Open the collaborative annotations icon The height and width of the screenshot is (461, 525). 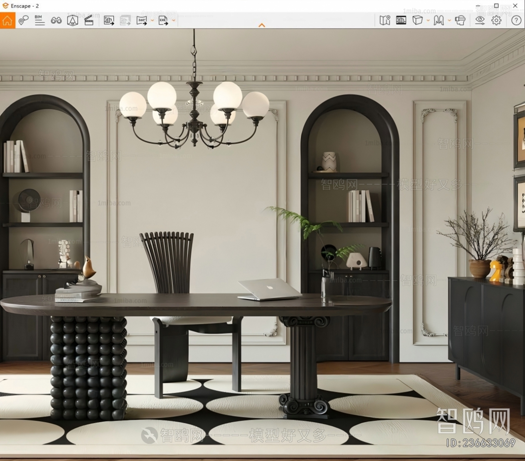coord(23,21)
